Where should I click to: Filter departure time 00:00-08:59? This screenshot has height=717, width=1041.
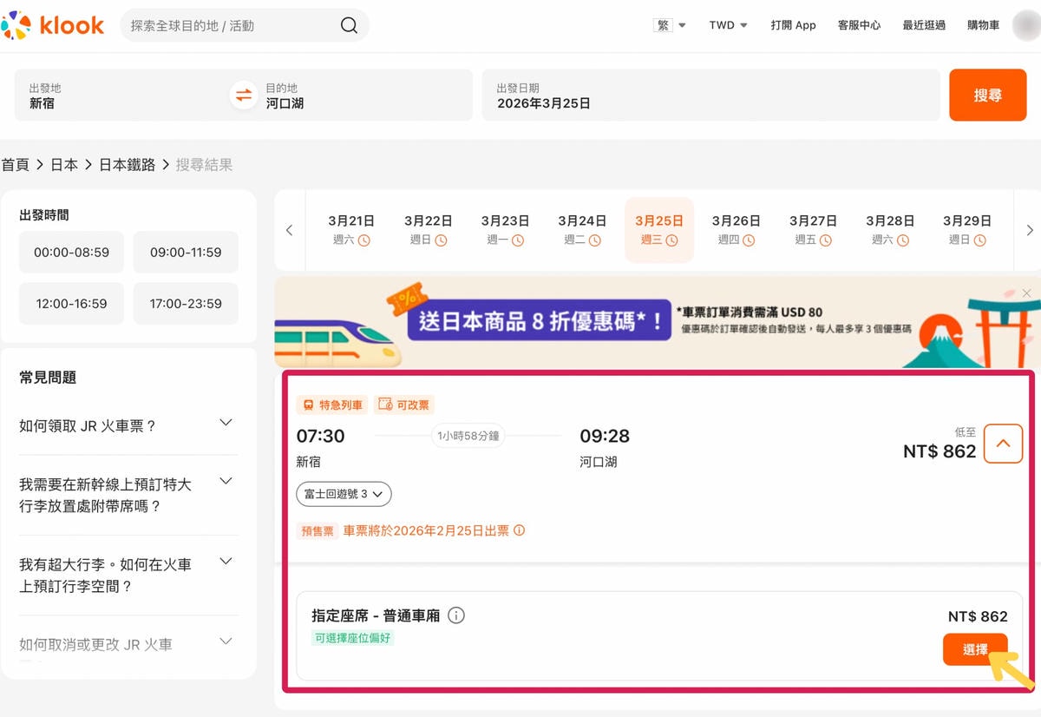tap(72, 253)
